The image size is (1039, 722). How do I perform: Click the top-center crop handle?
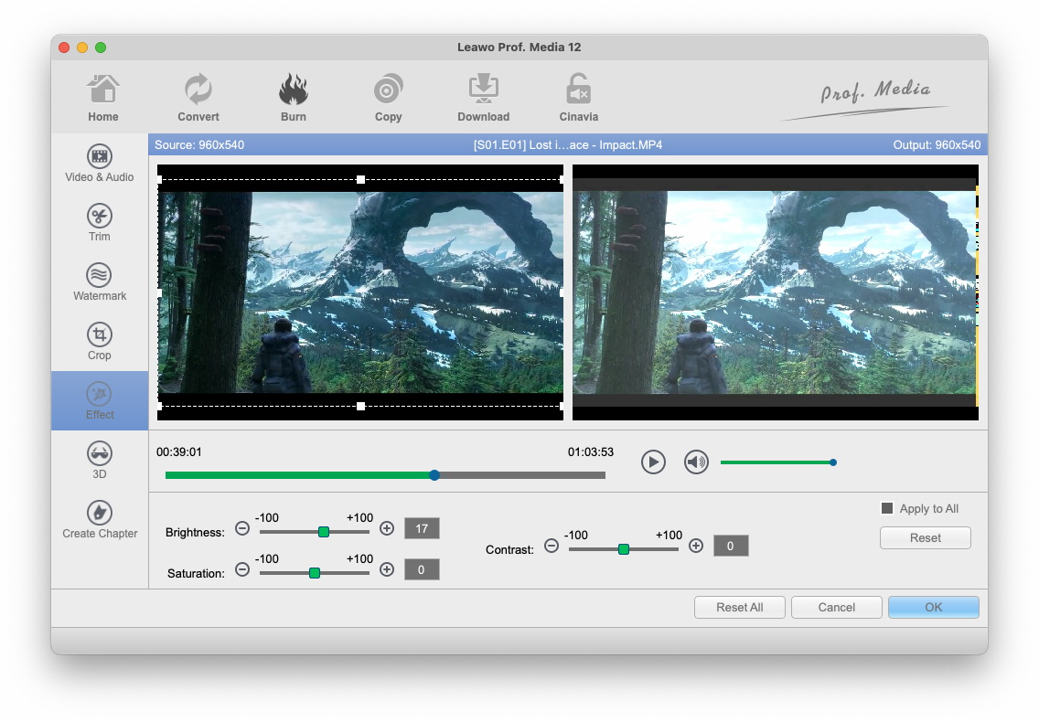click(x=360, y=179)
